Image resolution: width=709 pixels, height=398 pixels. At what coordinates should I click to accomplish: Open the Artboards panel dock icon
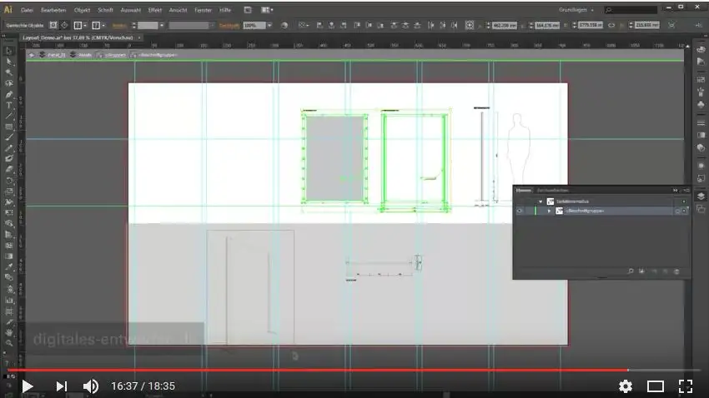701,209
